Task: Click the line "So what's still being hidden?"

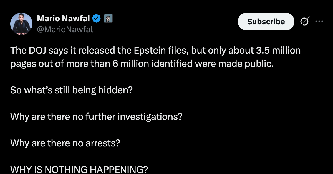Action: pyautogui.click(x=71, y=90)
